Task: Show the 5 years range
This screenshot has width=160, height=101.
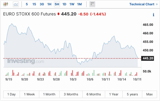Action: tap(132, 94)
